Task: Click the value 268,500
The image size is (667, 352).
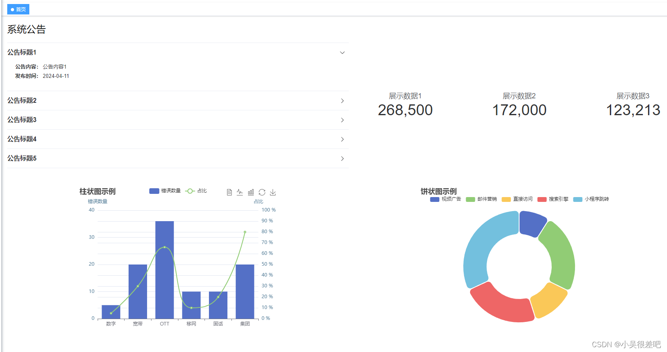Action: (x=405, y=110)
